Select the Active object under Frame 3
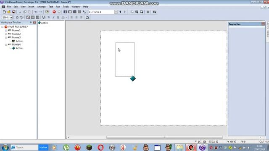The height and width of the screenshot is (151, 269). 19,41
